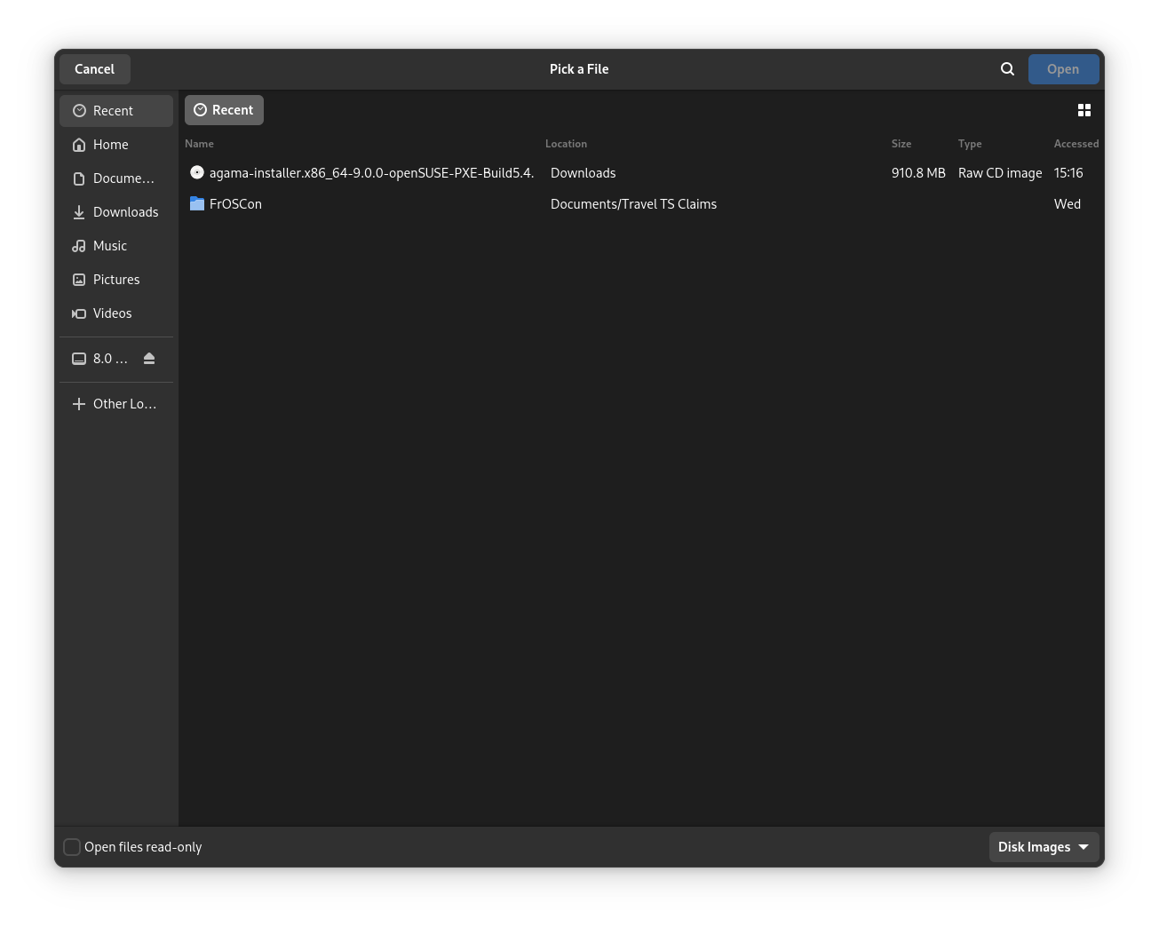Expand the Disk Images filter dropdown
This screenshot has height=927, width=1159.
point(1044,847)
